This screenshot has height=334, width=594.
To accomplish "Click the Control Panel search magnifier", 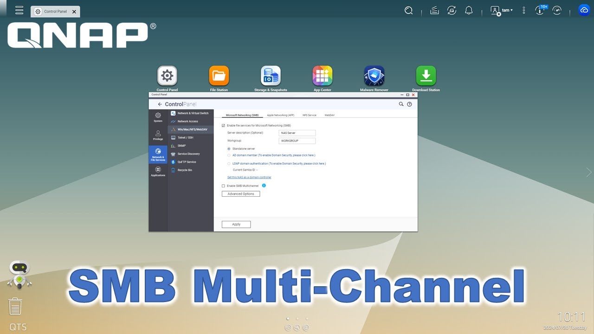I will 401,104.
